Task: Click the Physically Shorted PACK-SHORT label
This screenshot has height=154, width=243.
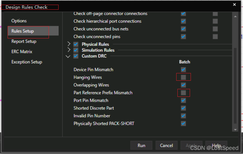Action: tap(104, 123)
